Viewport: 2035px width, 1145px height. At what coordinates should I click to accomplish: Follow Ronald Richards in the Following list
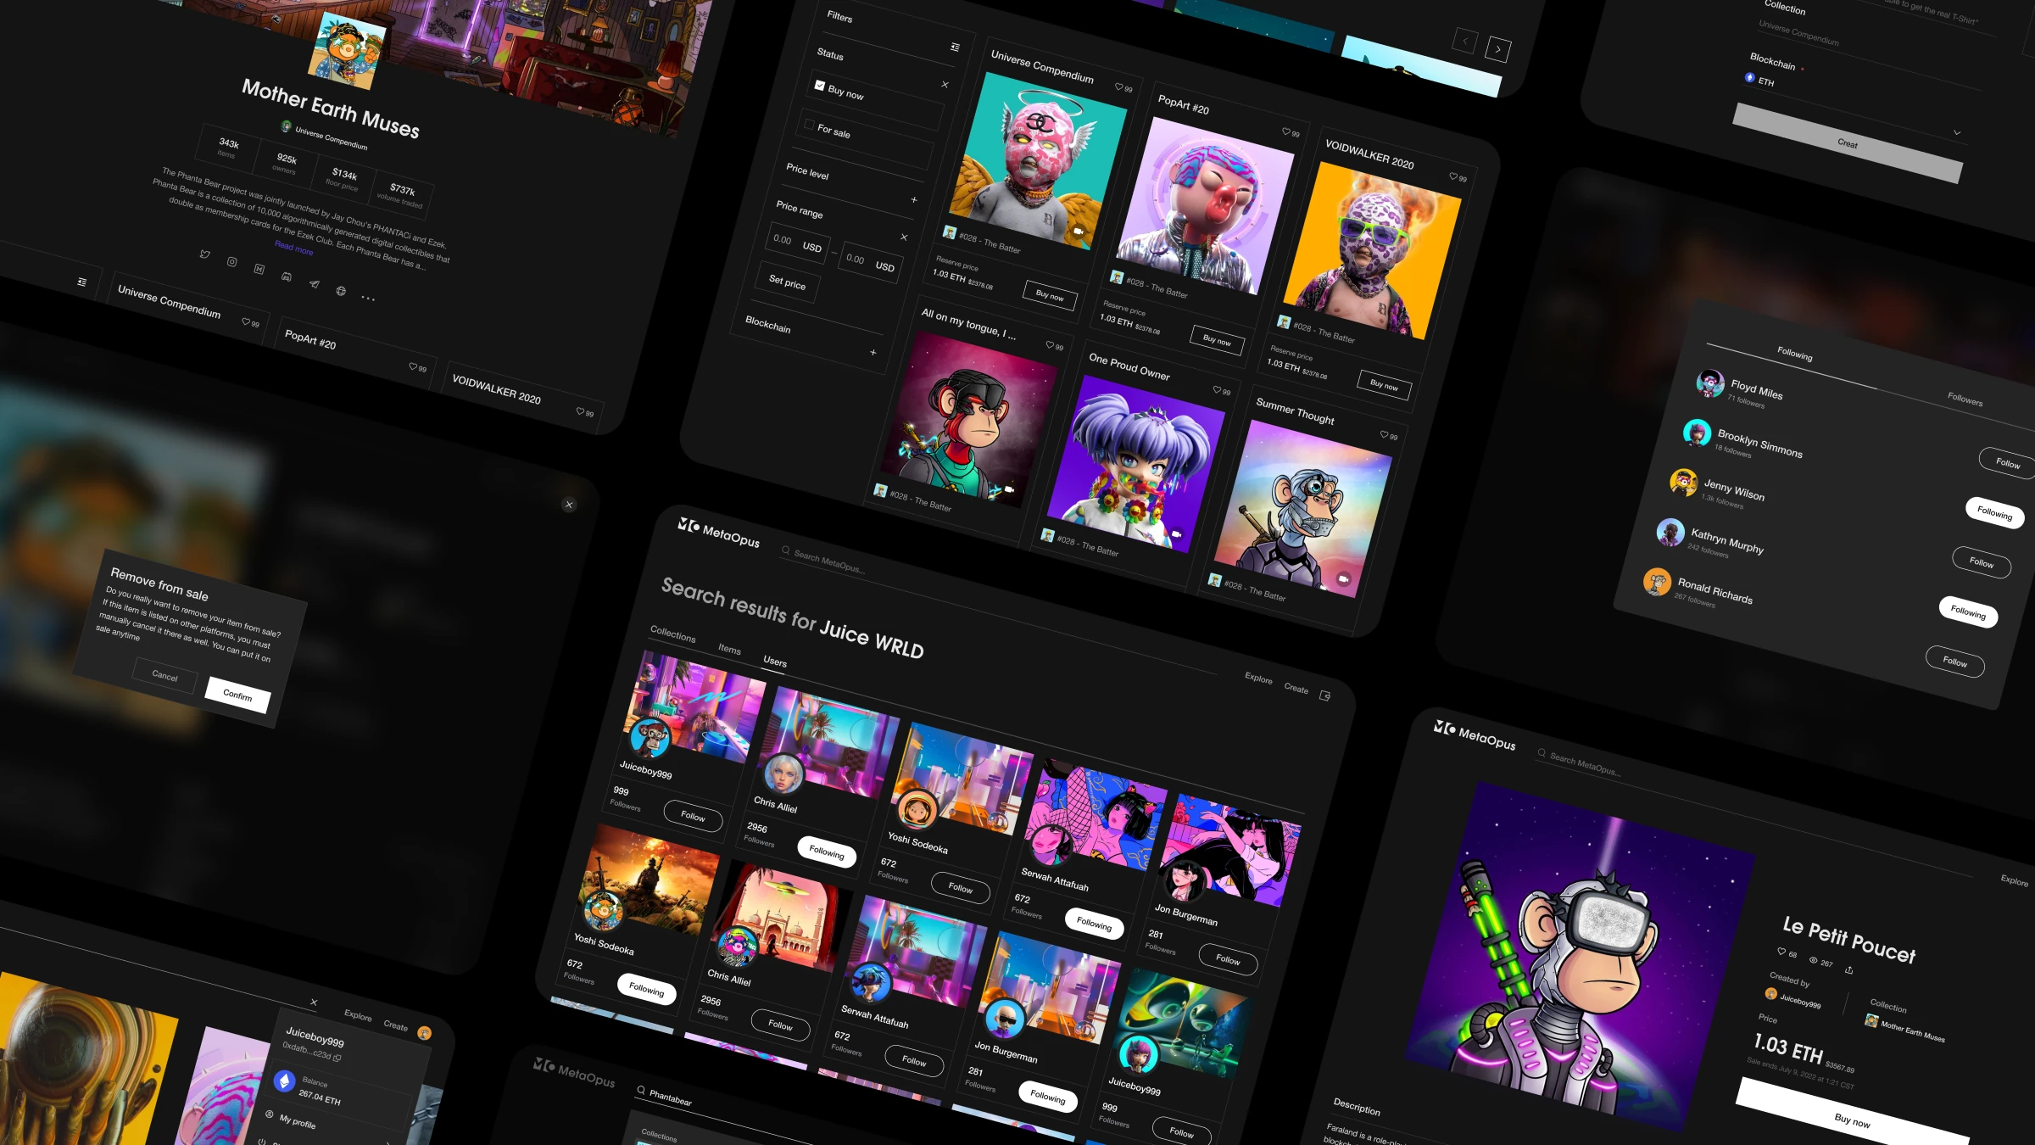[x=1954, y=662]
